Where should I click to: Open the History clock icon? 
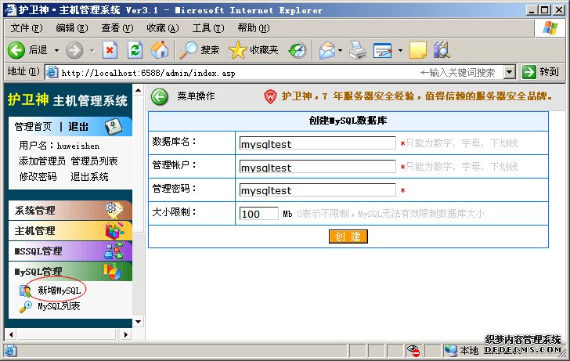coord(298,50)
